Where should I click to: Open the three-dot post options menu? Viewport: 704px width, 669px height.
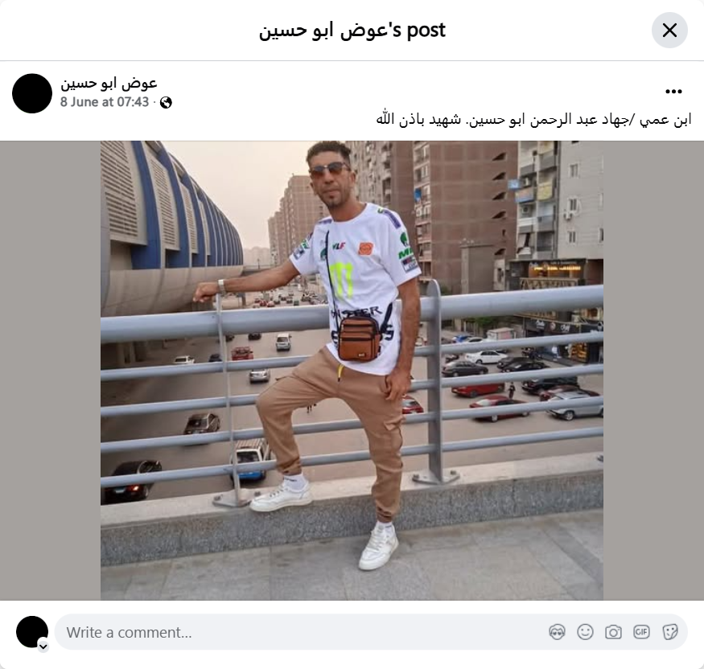(673, 92)
